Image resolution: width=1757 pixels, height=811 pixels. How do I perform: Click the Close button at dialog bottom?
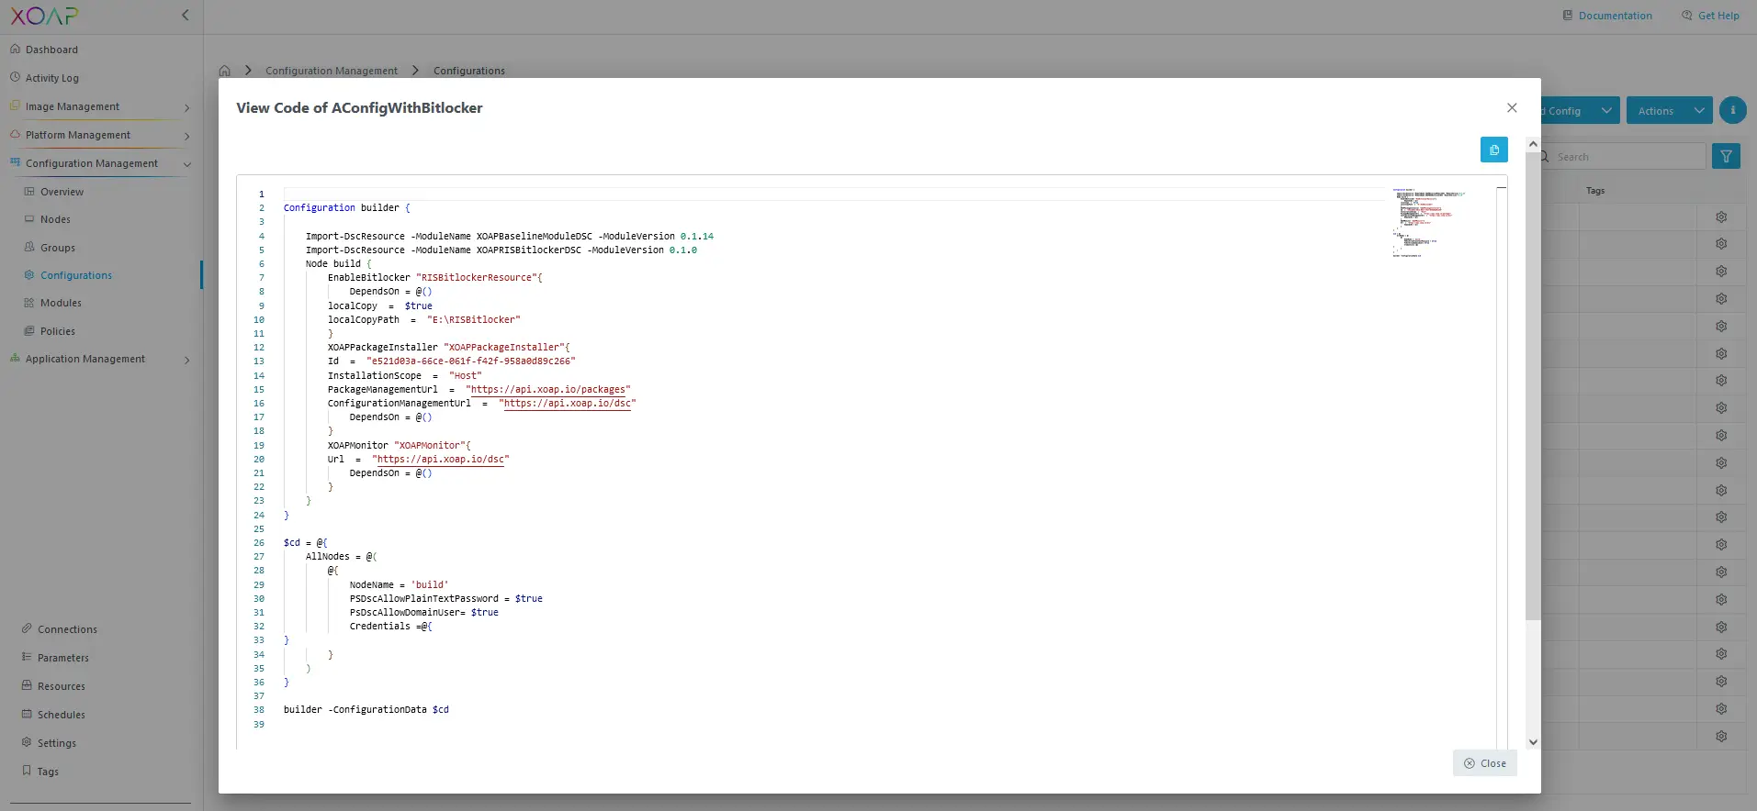pos(1484,763)
